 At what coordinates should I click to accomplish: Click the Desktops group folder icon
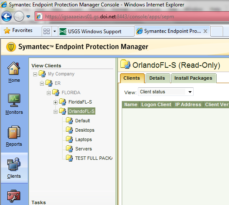click(x=69, y=130)
